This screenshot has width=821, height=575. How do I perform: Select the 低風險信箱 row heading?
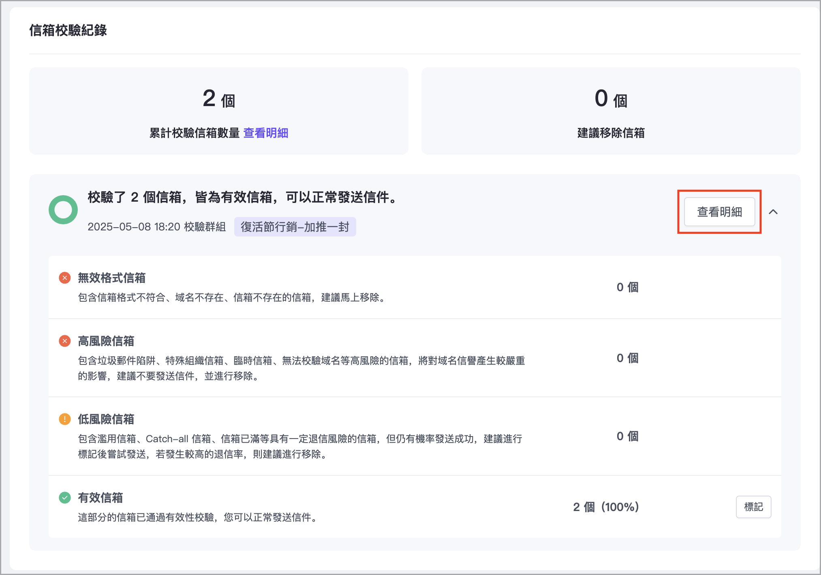(x=106, y=419)
